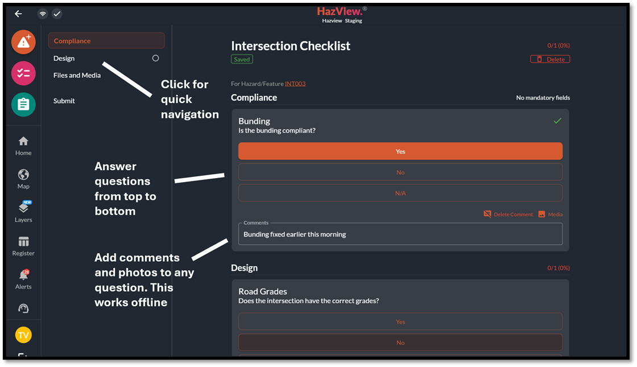
Task: Open the Register page
Action: (23, 246)
